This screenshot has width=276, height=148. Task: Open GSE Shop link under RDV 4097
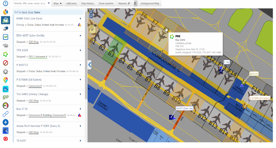pos(34,42)
